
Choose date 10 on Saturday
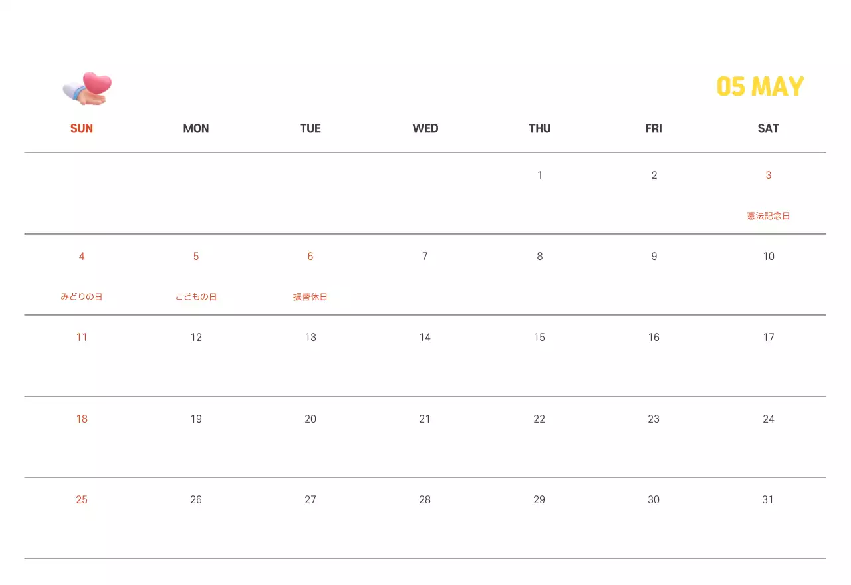tap(769, 256)
